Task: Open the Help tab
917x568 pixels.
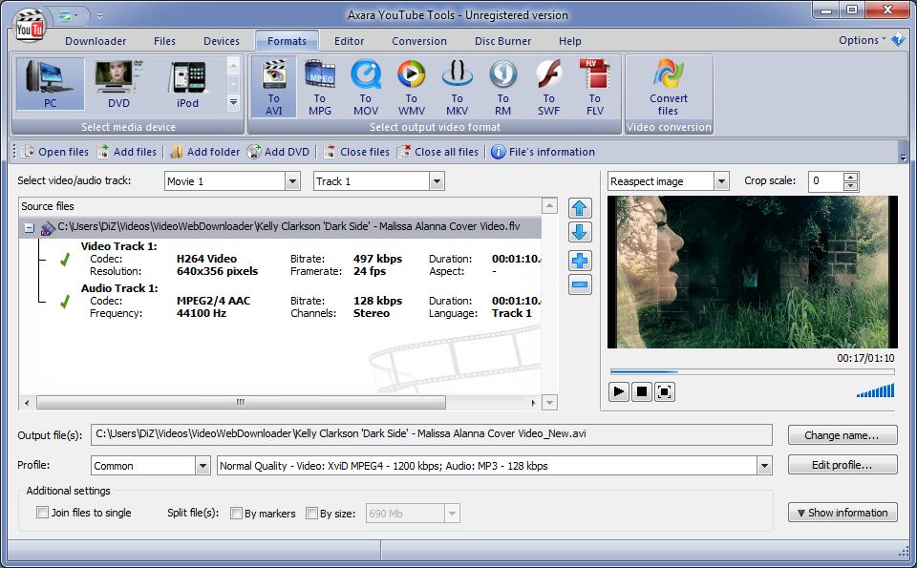Action: coord(569,41)
